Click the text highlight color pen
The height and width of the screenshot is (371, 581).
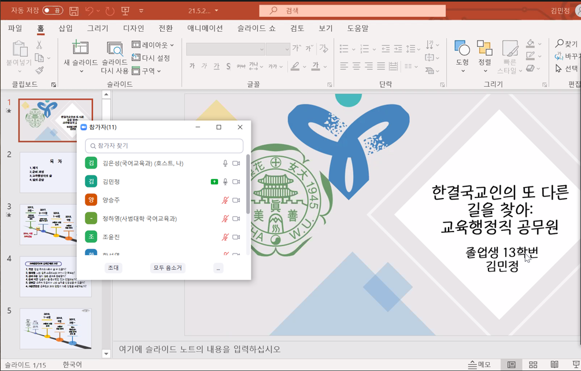(295, 67)
